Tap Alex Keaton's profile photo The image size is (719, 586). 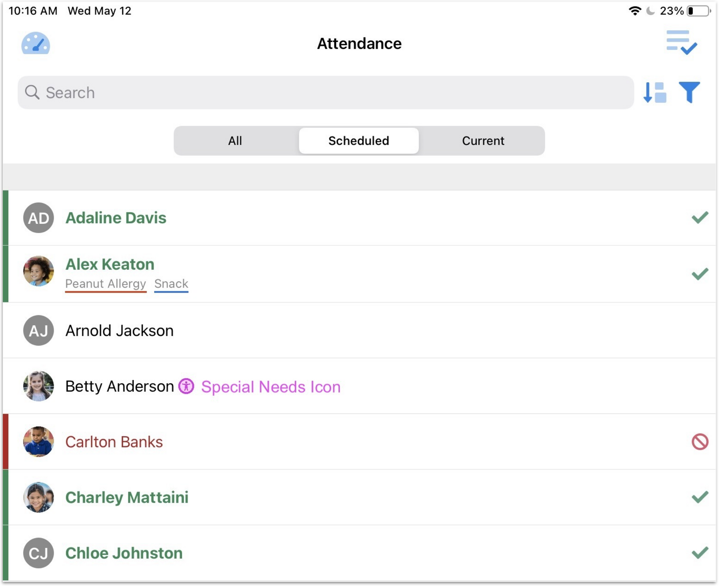(38, 271)
